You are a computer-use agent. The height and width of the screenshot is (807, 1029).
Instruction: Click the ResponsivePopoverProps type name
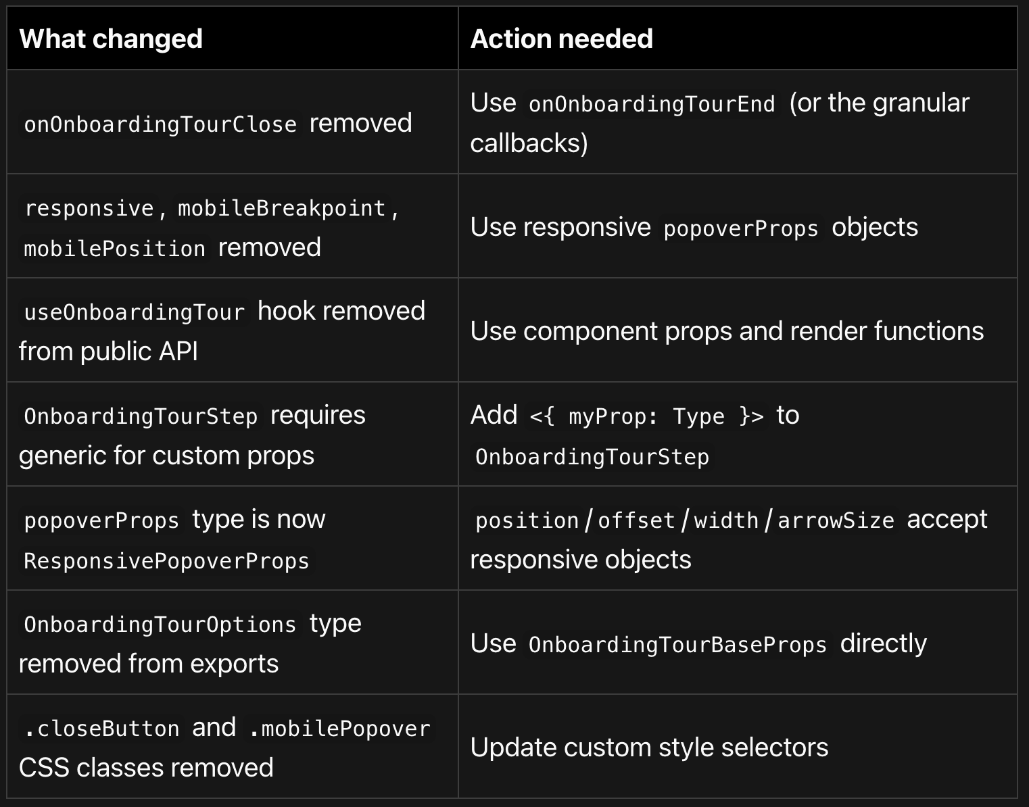(x=166, y=561)
